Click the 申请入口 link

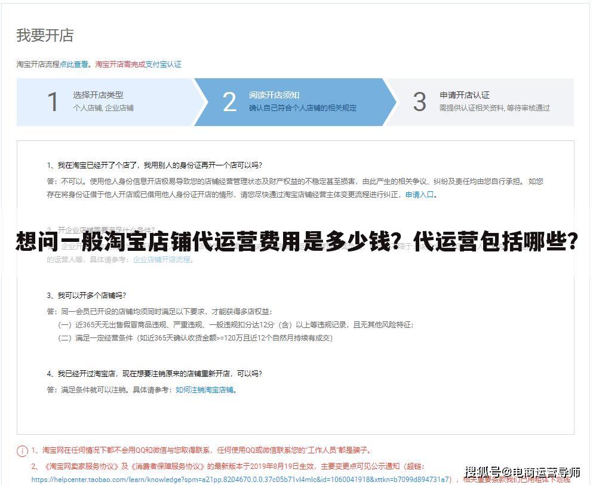(419, 195)
